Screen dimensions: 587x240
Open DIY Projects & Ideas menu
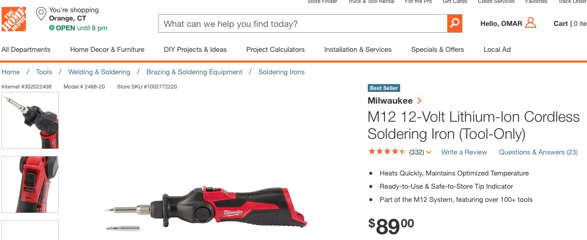(x=195, y=50)
